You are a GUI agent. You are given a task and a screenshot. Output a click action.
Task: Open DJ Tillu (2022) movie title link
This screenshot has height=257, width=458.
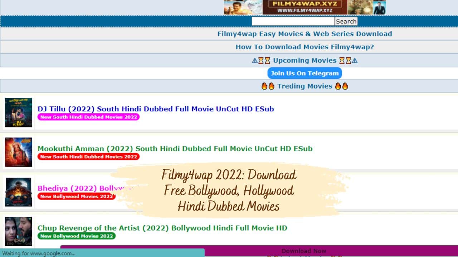[156, 109]
